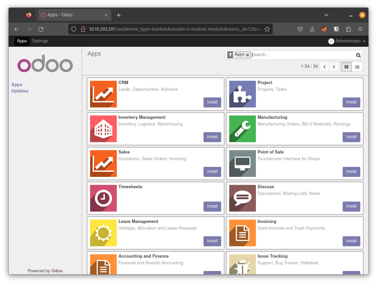The height and width of the screenshot is (284, 377).
Task: Open the Settings top menu
Action: 40,41
